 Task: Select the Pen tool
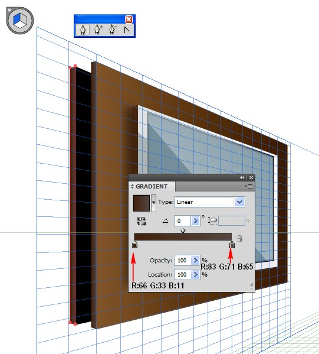tap(83, 30)
